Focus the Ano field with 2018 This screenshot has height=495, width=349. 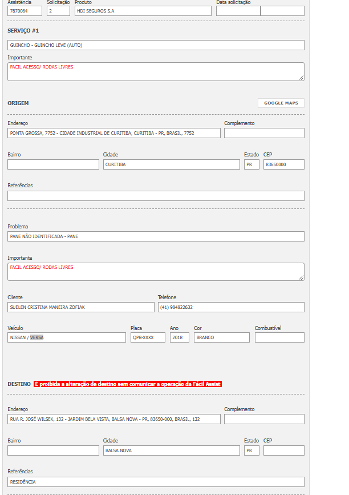coord(179,337)
